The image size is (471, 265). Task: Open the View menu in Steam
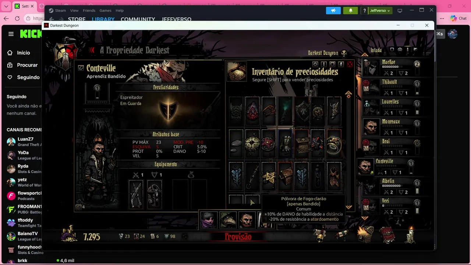74,10
